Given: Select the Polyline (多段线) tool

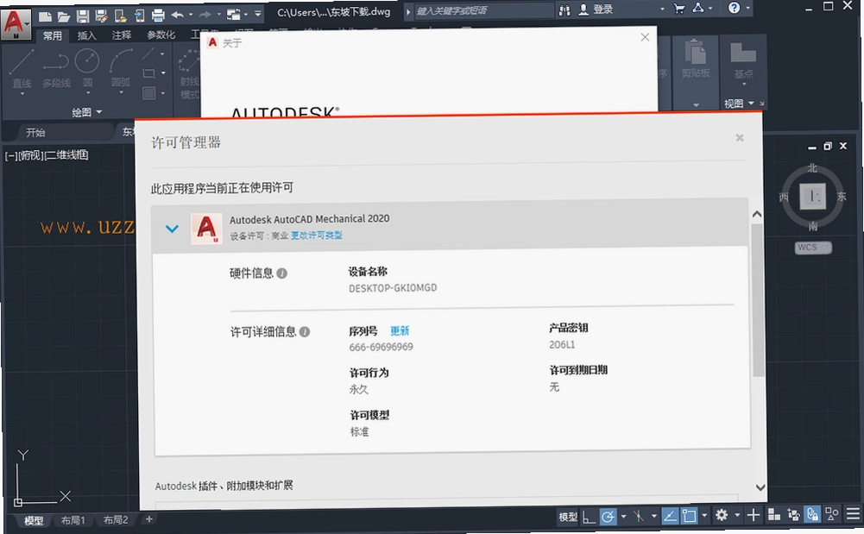Looking at the screenshot, I should (x=56, y=69).
